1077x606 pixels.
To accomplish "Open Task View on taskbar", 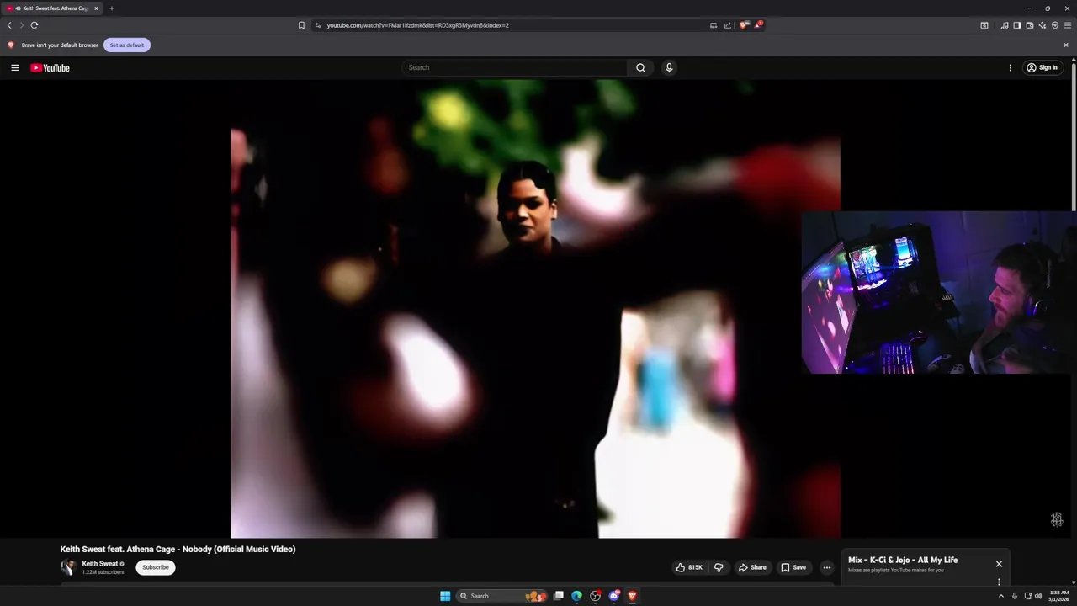I will click(x=558, y=596).
